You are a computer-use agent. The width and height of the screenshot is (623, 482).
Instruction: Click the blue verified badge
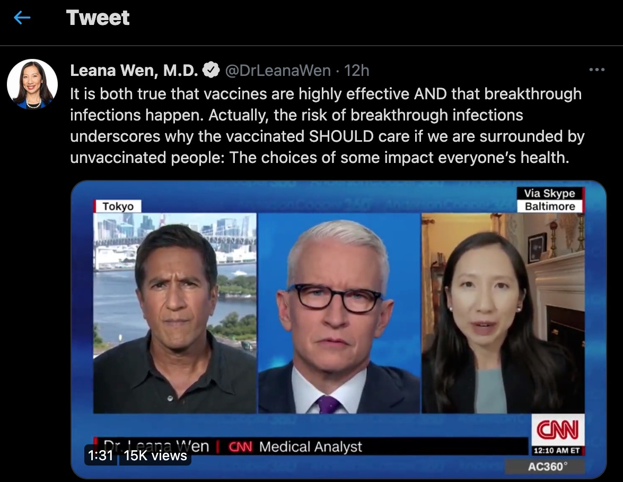211,70
